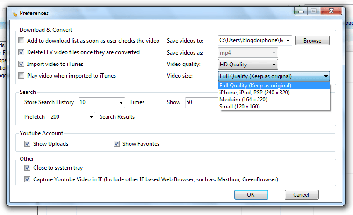Expand the Prefetch 200 dropdown
The image size is (353, 215).
[x=91, y=117]
